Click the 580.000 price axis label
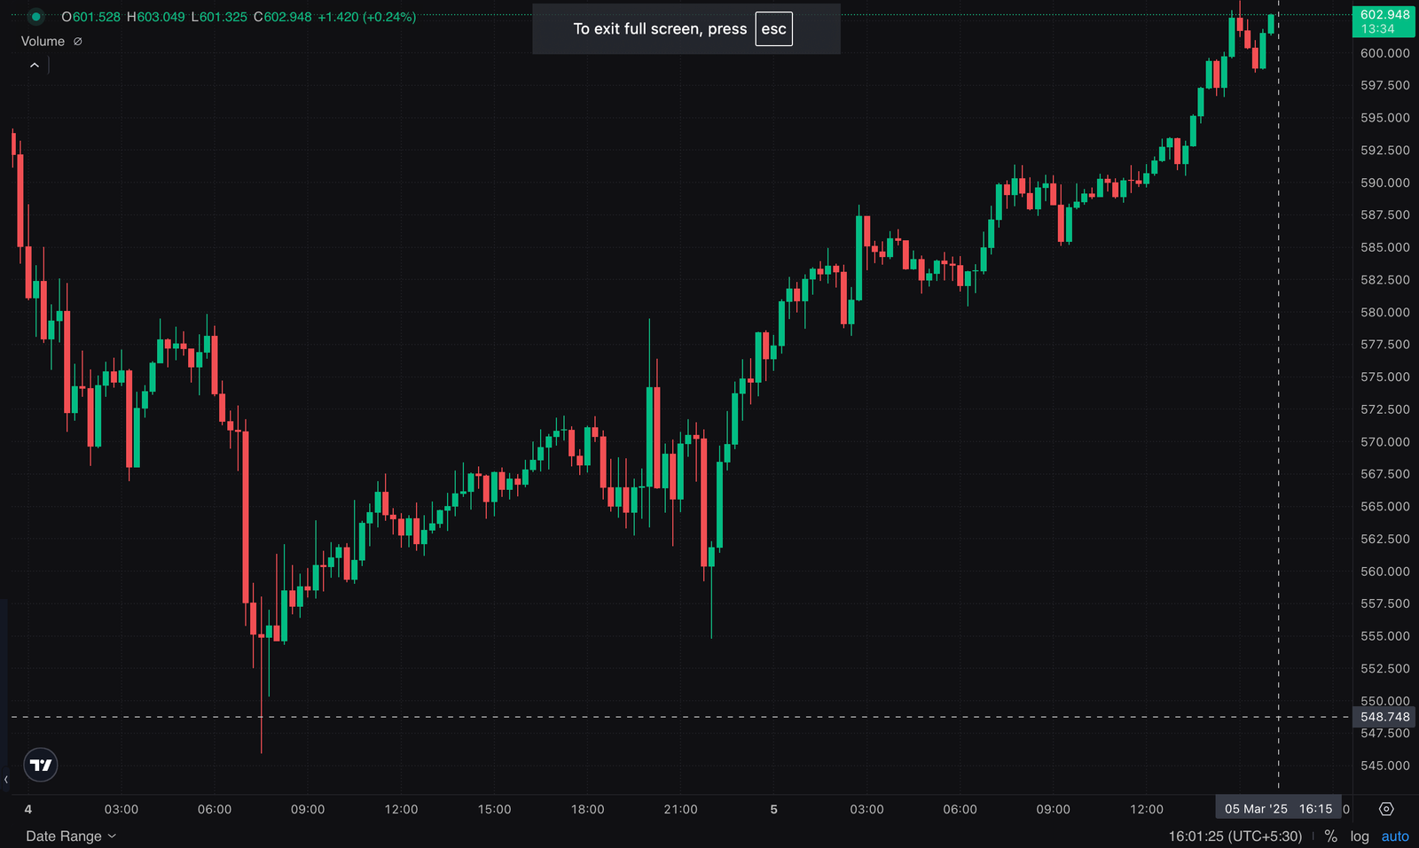This screenshot has height=848, width=1419. click(1384, 312)
